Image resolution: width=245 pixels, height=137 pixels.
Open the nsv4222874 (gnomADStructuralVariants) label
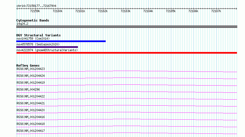pos(47,50)
